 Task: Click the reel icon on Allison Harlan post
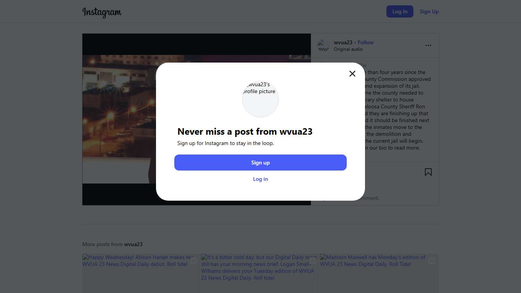tap(194, 261)
